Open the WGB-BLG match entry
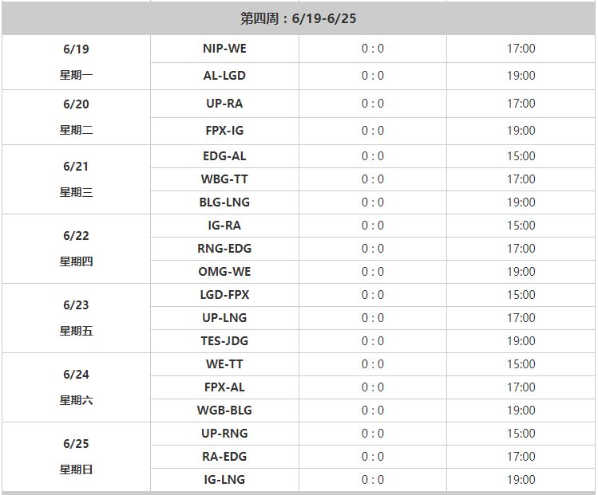598x495 pixels. (224, 411)
